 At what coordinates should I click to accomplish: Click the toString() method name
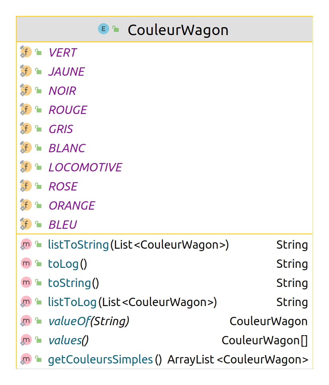(x=69, y=283)
